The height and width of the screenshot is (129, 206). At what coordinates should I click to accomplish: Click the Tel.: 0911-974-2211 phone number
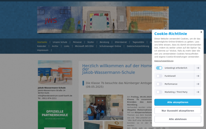point(47,98)
